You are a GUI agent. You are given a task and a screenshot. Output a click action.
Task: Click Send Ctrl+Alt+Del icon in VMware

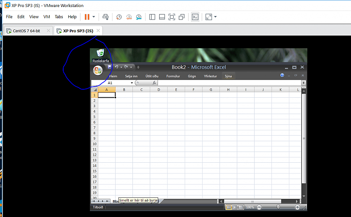pyautogui.click(x=105, y=17)
